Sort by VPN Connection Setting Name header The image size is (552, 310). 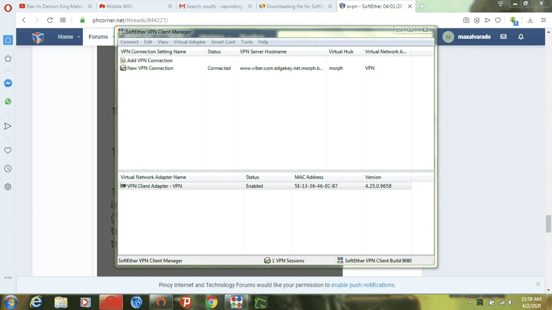tap(161, 52)
